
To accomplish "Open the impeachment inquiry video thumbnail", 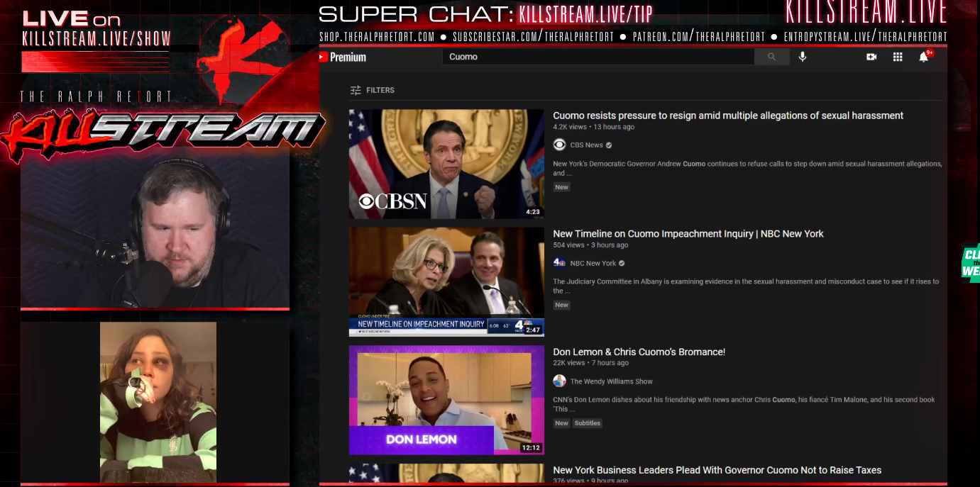I will pyautogui.click(x=447, y=281).
